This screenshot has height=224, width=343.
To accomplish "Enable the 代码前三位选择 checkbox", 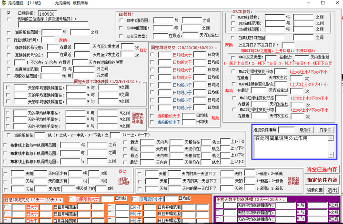I will point(9,19).
